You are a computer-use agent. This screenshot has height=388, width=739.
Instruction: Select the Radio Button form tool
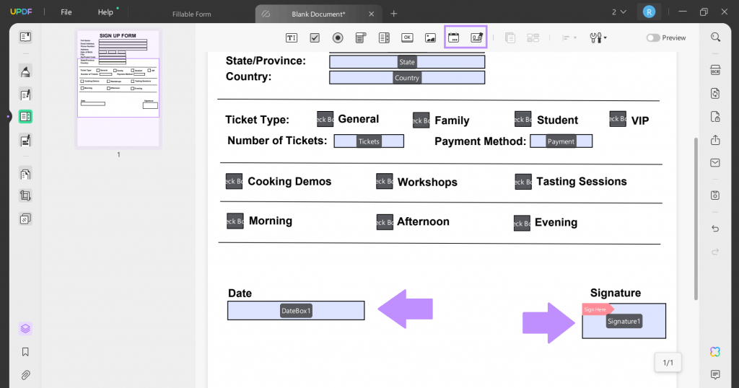(338, 38)
